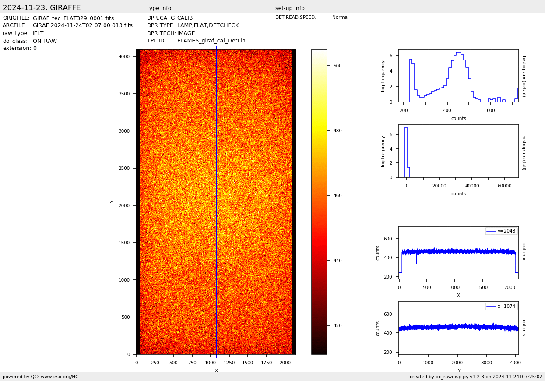This screenshot has height=381, width=545.
Task: Click the y=2048 legend entry
Action: click(501, 231)
